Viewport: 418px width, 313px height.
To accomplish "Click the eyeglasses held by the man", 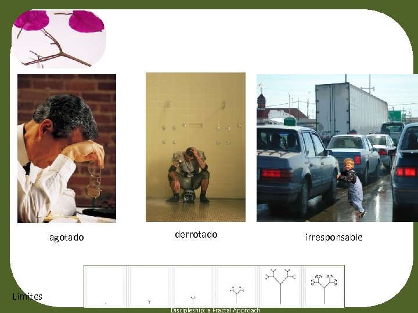I will [95, 180].
